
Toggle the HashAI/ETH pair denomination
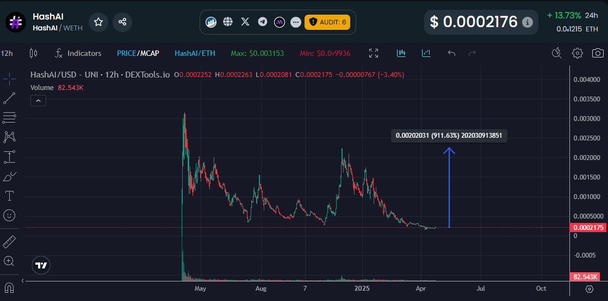pos(195,53)
